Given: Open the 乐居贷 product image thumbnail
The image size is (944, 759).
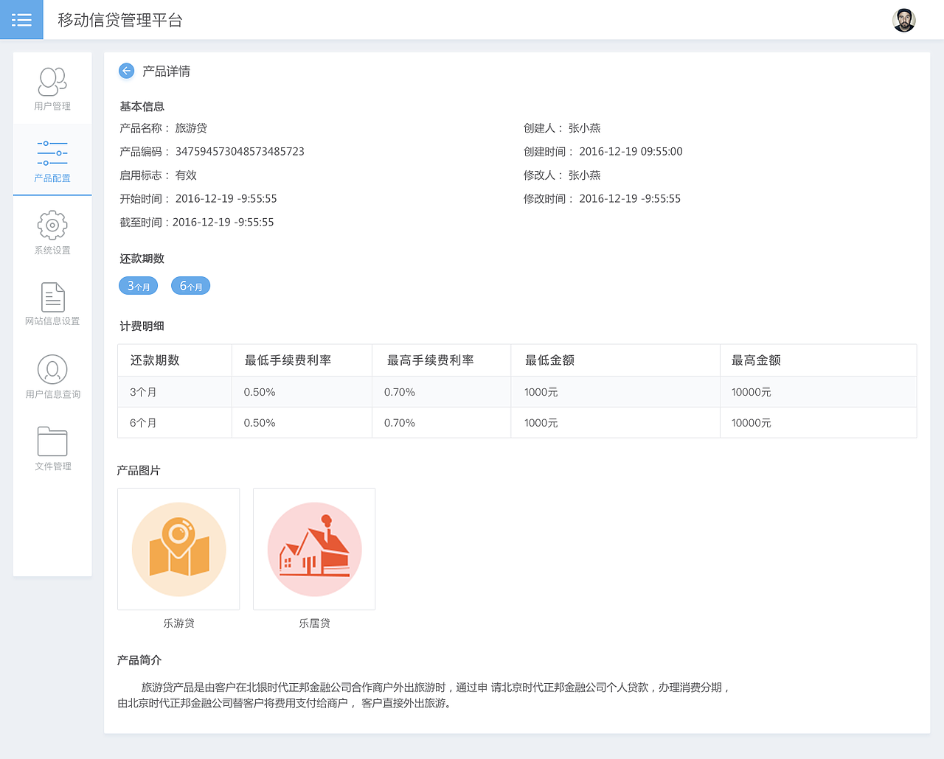Looking at the screenshot, I should [x=313, y=548].
